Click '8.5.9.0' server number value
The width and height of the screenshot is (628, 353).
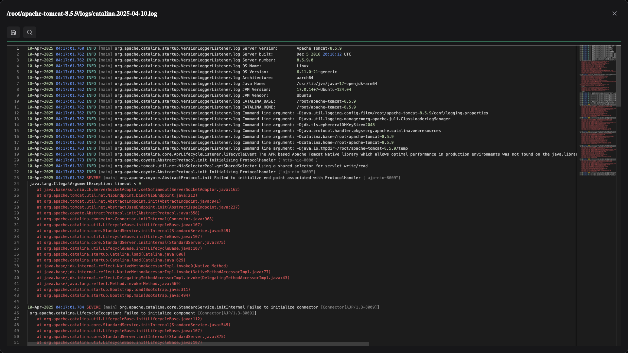[x=305, y=60]
